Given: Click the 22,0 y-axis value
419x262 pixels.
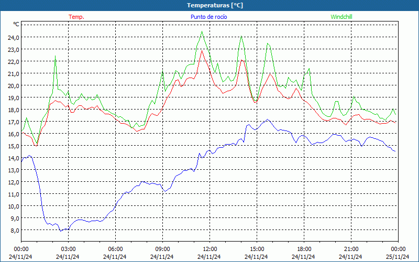Looking at the screenshot, I should [14, 61].
